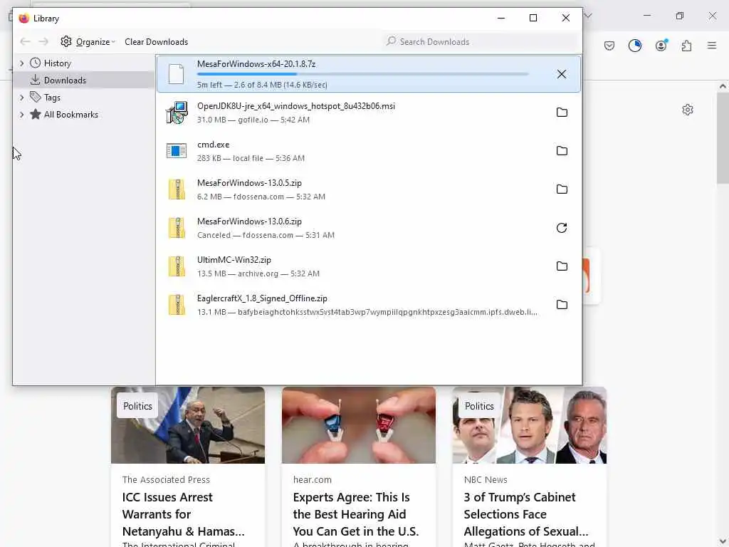Open Save to Pocket in Firefox toolbar

609,46
